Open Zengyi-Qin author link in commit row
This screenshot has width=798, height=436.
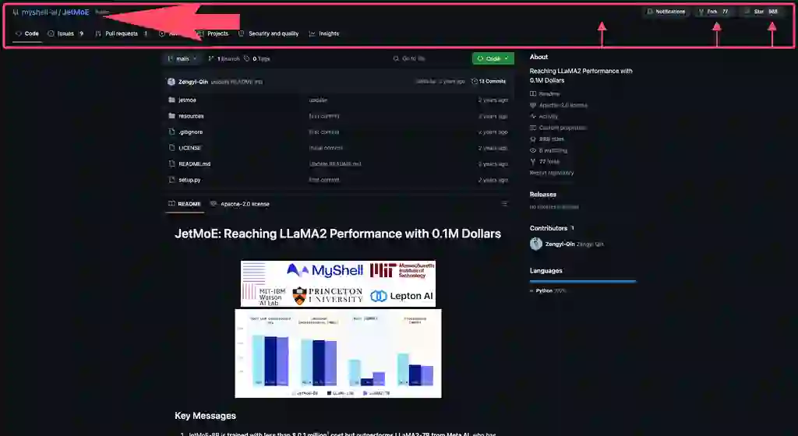pyautogui.click(x=193, y=82)
